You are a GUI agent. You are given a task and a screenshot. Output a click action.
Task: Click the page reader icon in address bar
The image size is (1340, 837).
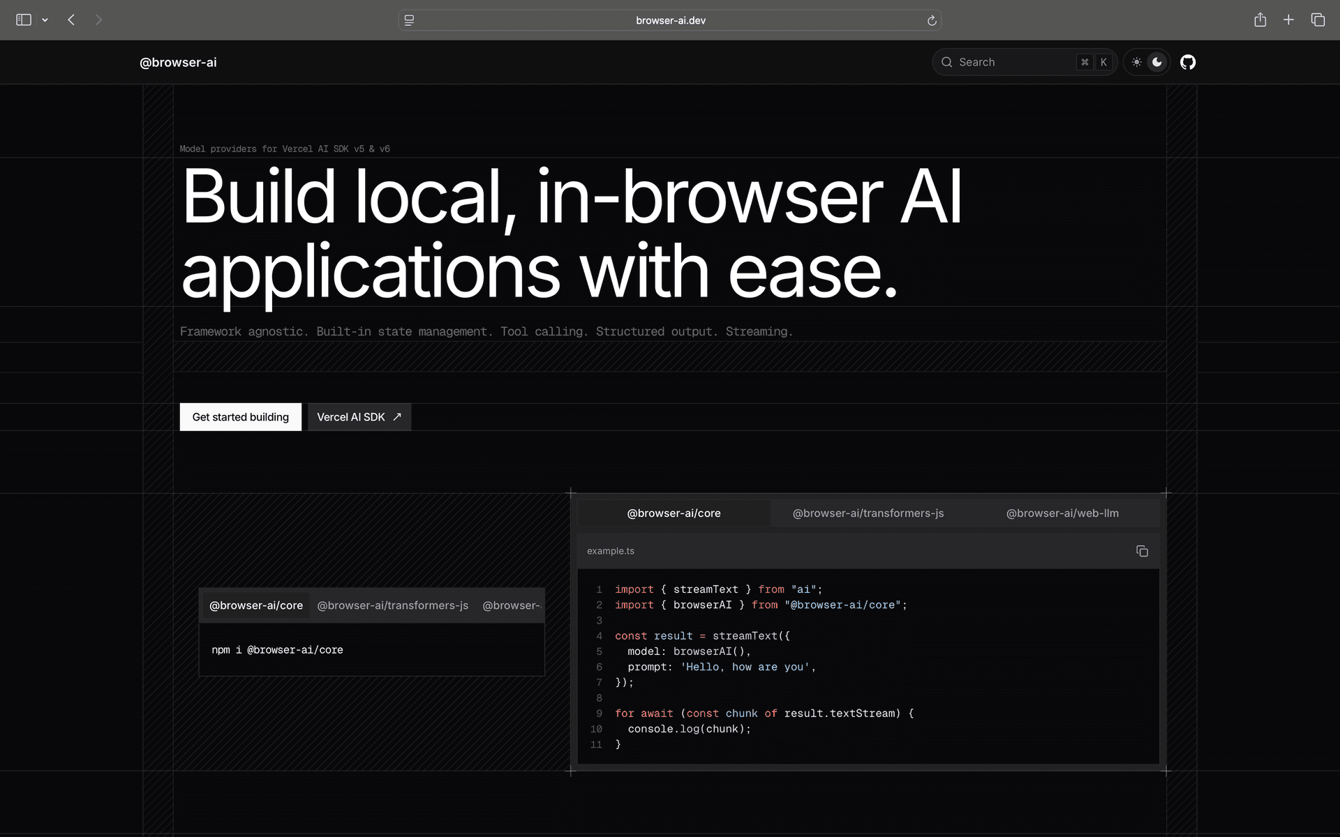click(x=410, y=21)
